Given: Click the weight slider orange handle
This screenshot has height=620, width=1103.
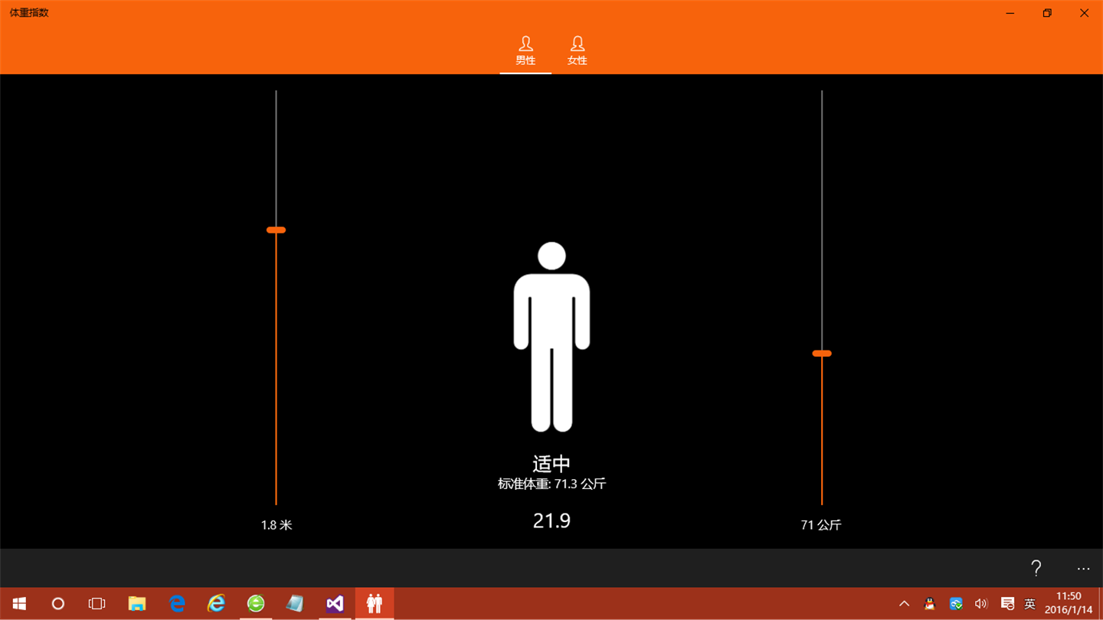Looking at the screenshot, I should point(822,354).
